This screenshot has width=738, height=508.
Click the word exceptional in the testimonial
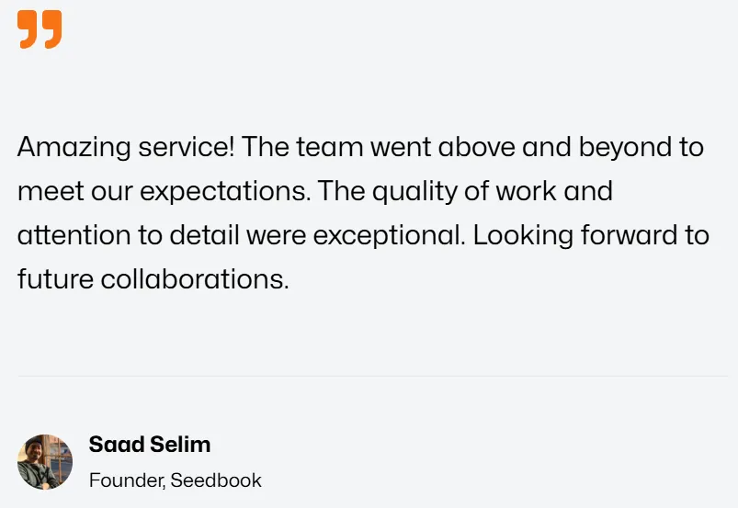click(389, 236)
